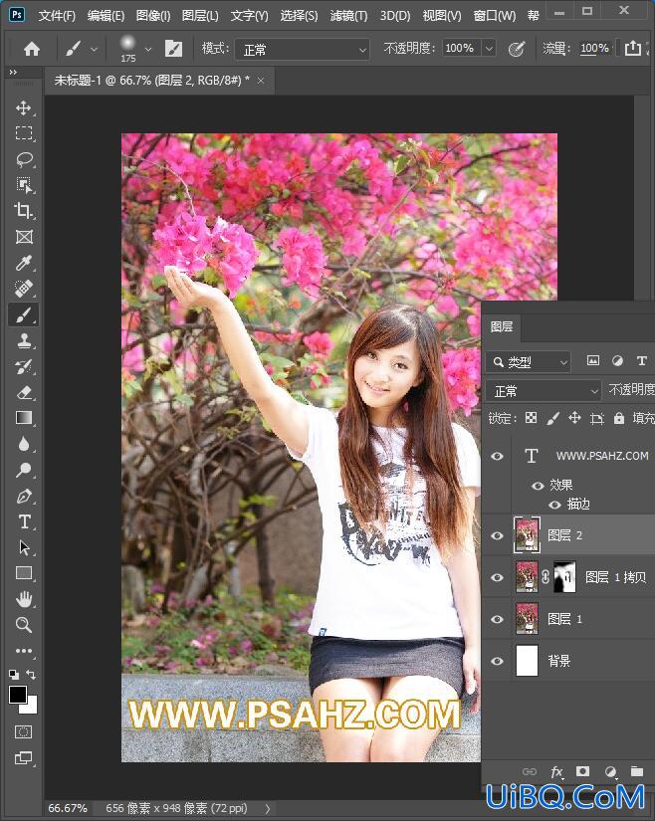Add a layer mask
Viewport: 655px width, 821px height.
(x=582, y=771)
